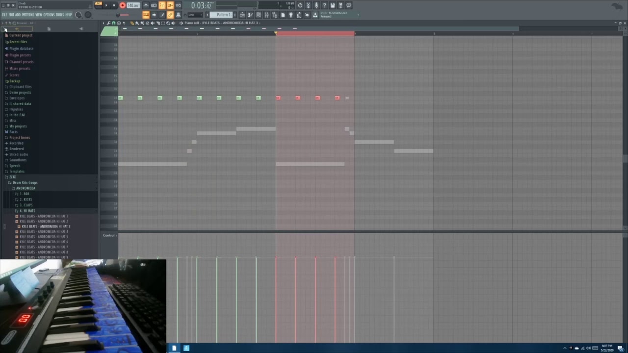Toggle the metronome
Screen dimensions: 628x353
coord(146,5)
